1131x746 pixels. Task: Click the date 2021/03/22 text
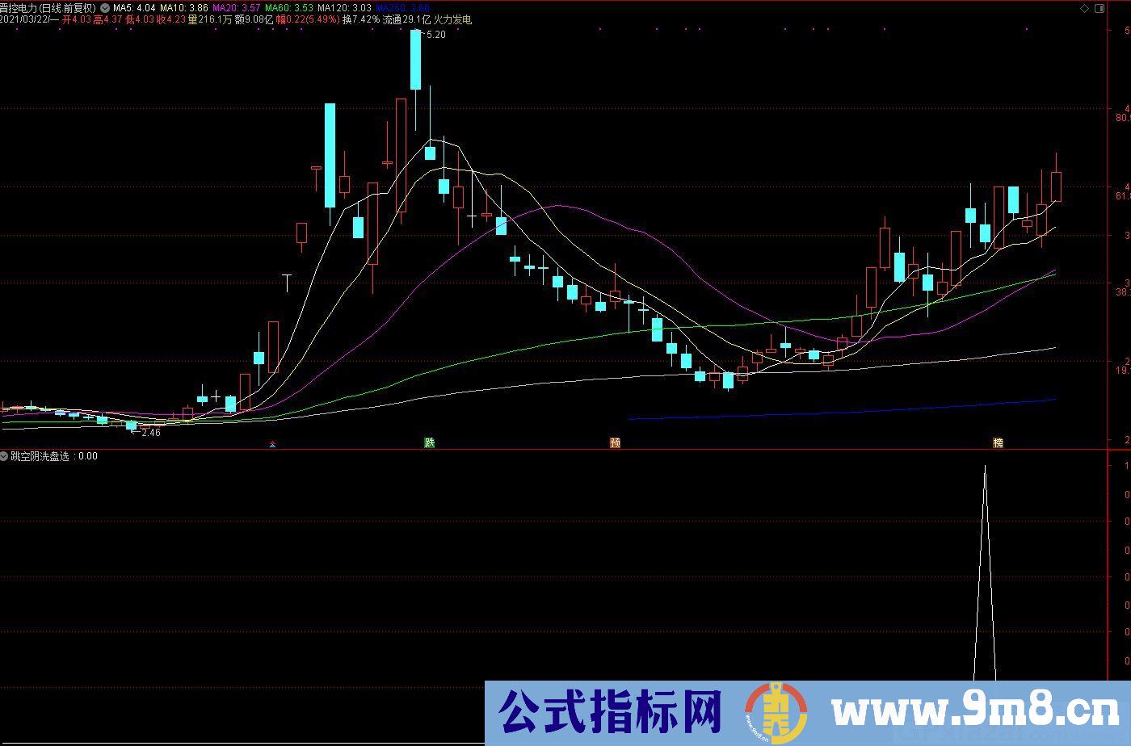(x=25, y=19)
